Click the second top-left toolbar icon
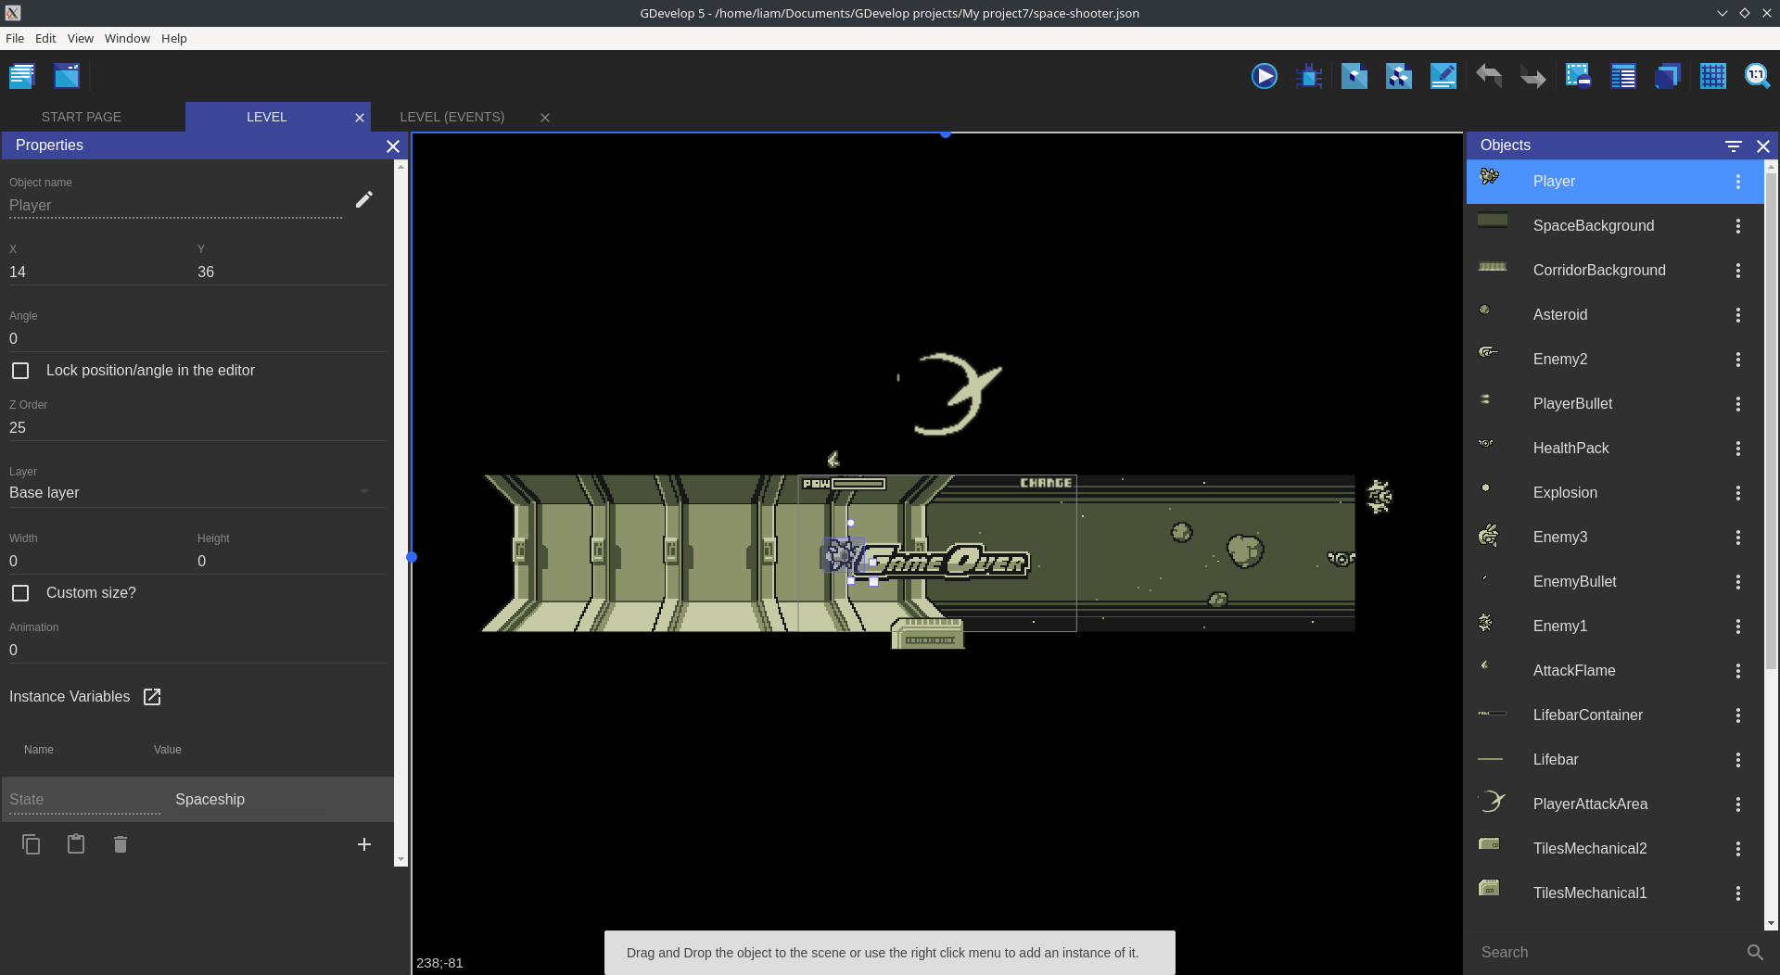Image resolution: width=1780 pixels, height=975 pixels. [x=67, y=76]
